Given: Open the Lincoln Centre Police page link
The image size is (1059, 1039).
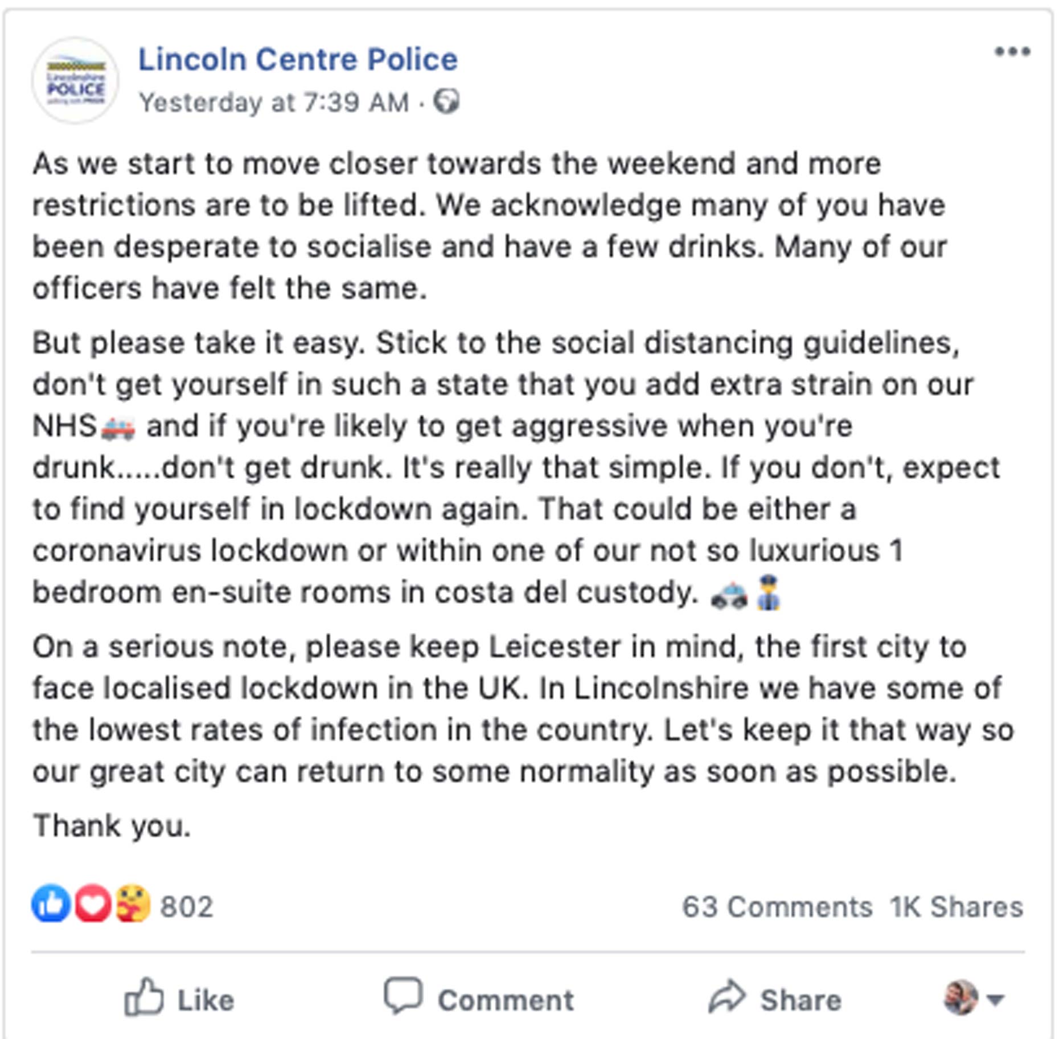Looking at the screenshot, I should click(298, 59).
